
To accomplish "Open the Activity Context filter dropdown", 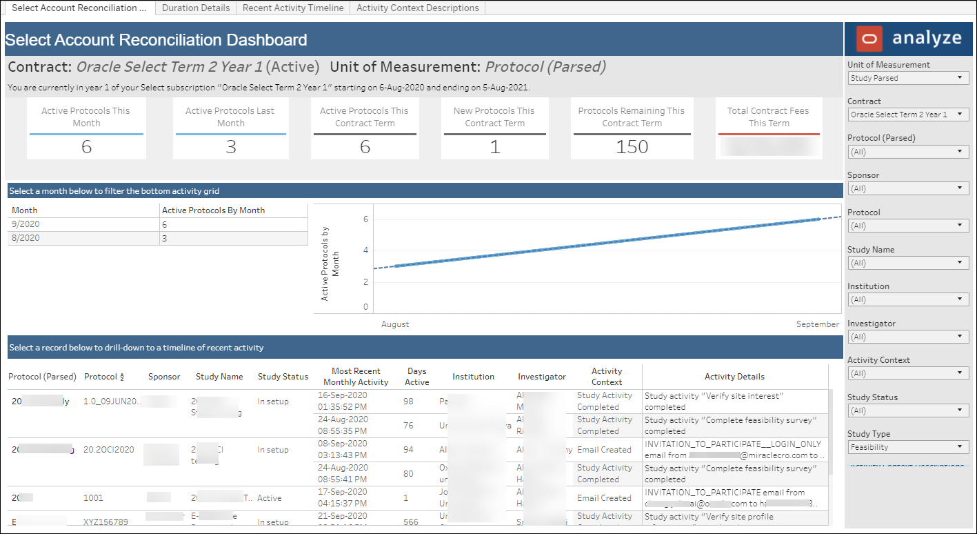I will click(909, 373).
